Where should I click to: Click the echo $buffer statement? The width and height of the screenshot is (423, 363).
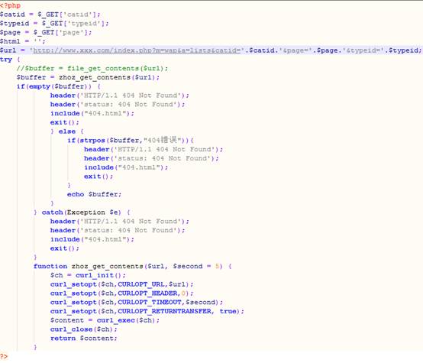[x=95, y=194]
